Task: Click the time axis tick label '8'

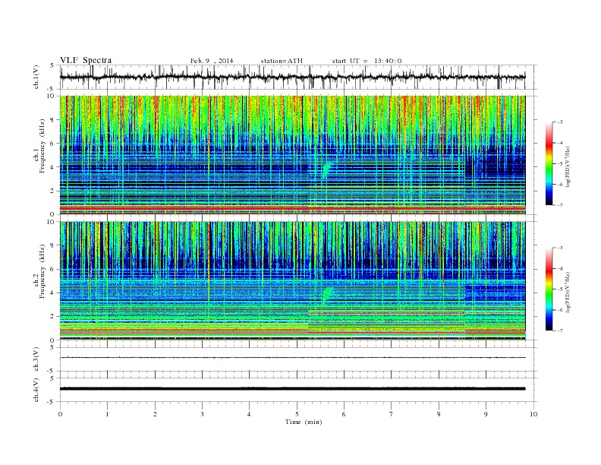Action: click(x=439, y=414)
